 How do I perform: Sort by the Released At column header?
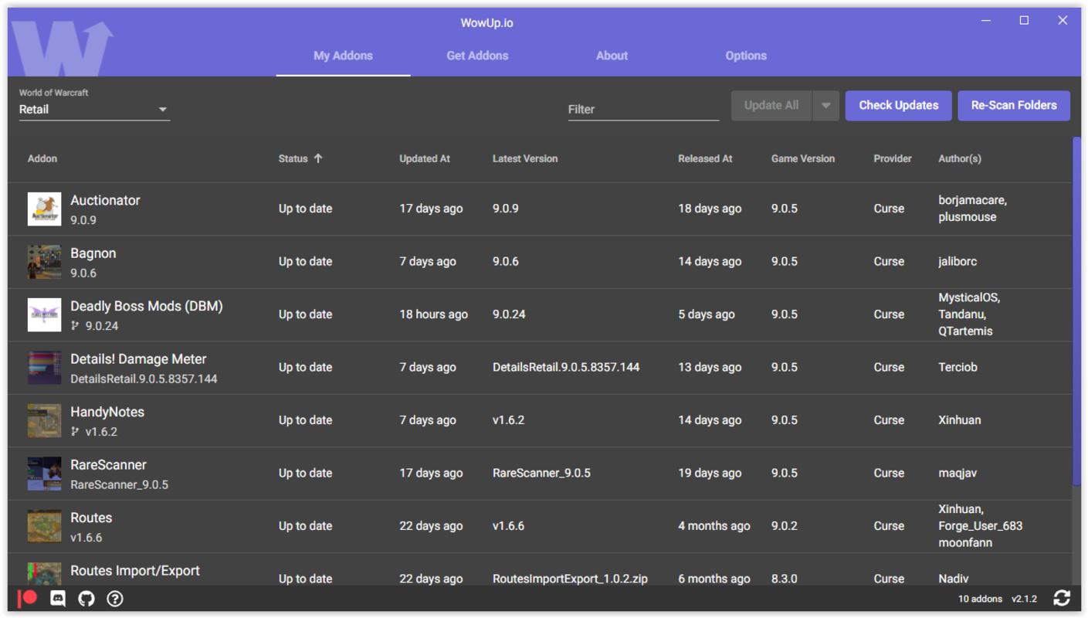705,158
